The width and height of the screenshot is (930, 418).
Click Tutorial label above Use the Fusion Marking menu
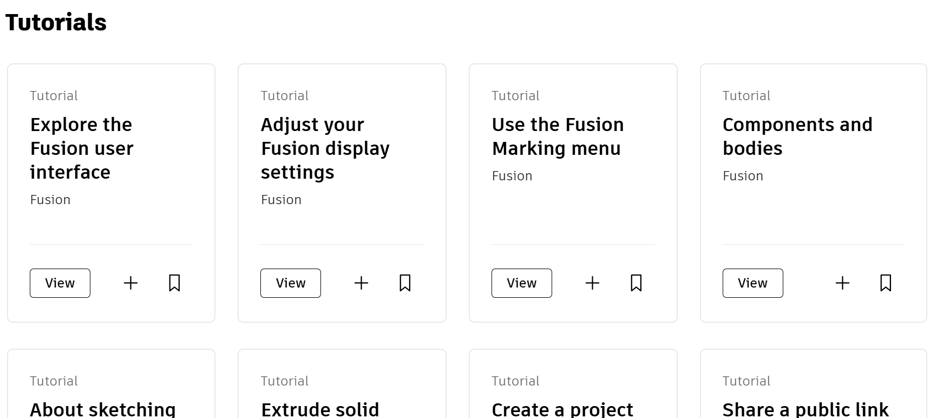pos(515,96)
